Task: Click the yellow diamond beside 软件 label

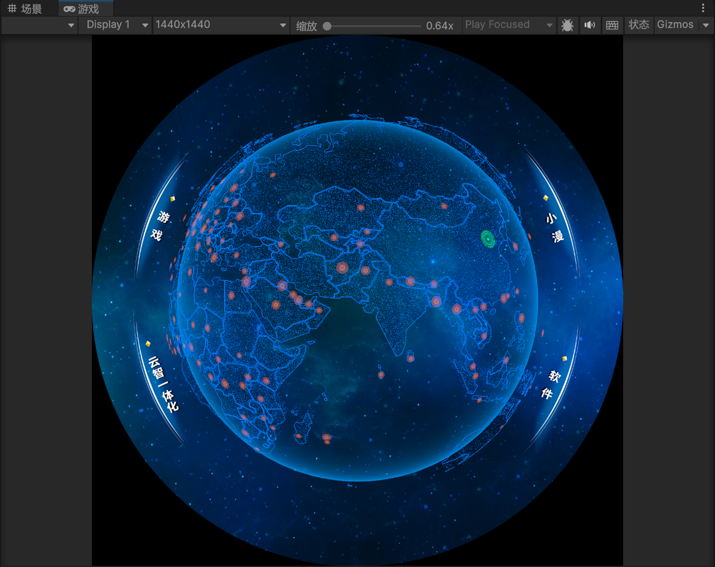Action: (x=565, y=358)
